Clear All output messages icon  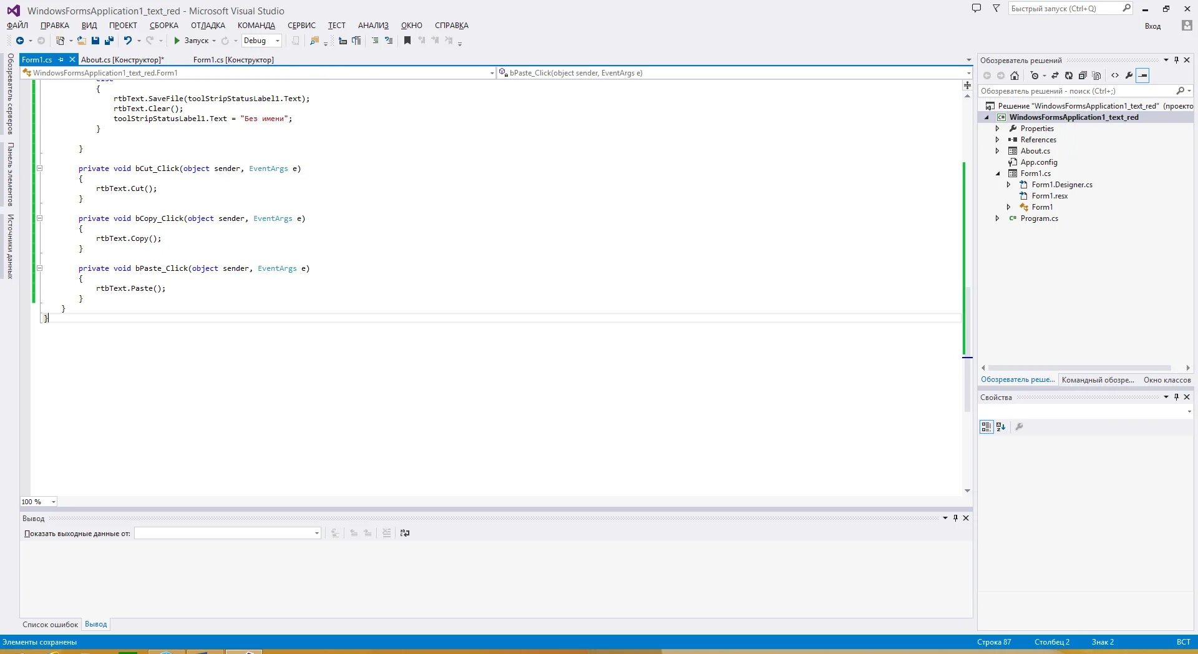tap(387, 534)
